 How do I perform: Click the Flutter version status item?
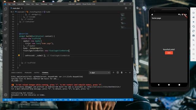click(86, 100)
